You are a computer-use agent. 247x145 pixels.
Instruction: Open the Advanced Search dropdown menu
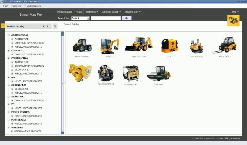[x=111, y=12]
